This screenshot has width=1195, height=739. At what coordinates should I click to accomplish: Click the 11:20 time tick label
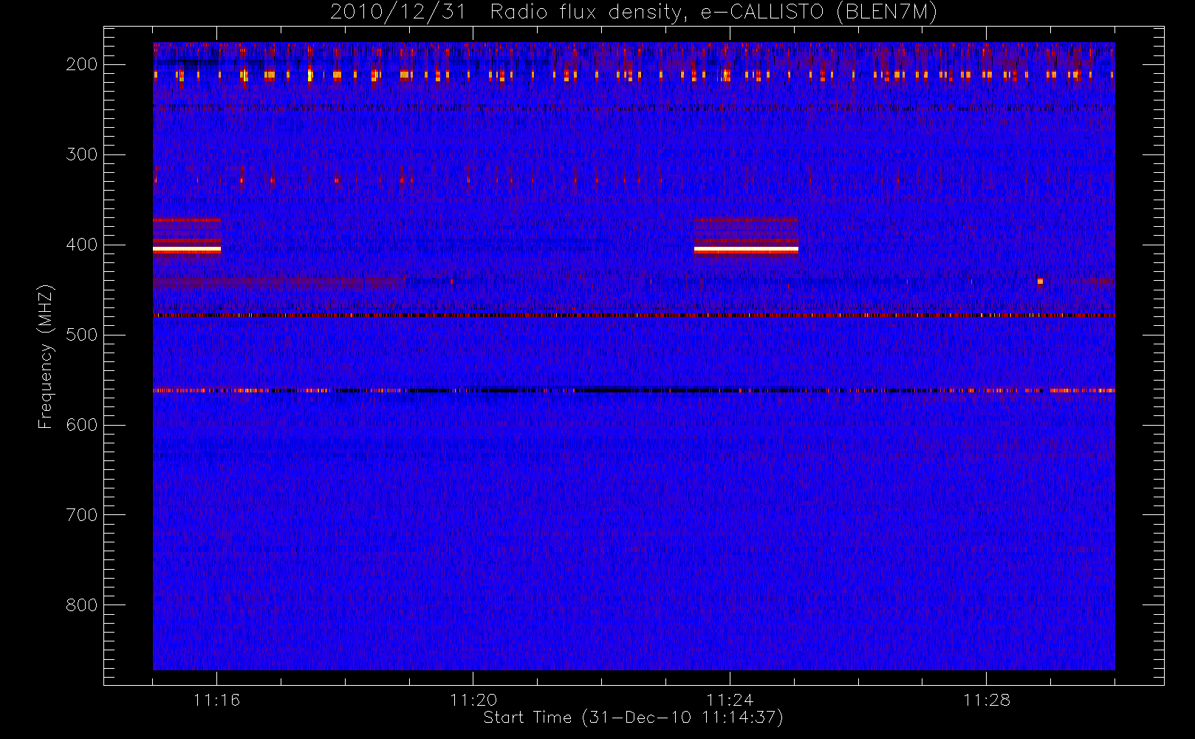[x=473, y=700]
